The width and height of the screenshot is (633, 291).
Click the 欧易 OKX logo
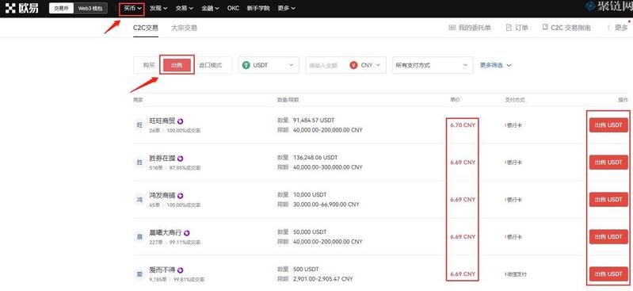22,8
